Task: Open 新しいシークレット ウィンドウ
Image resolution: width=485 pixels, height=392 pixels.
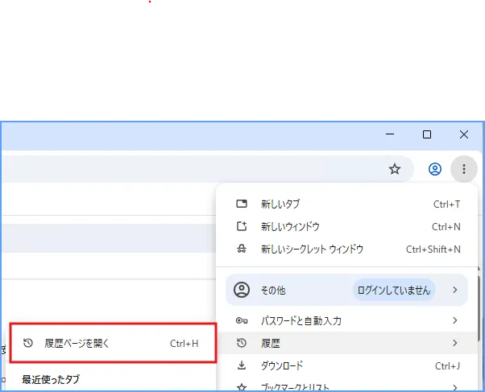Action: (x=348, y=250)
